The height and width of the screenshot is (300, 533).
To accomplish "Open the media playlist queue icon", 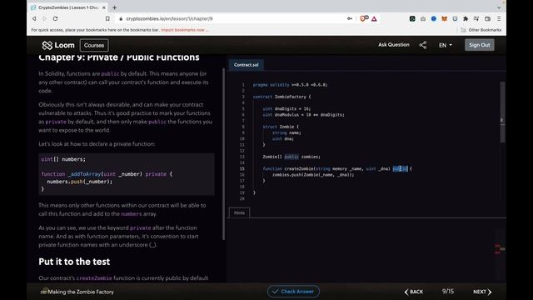I will [476, 18].
